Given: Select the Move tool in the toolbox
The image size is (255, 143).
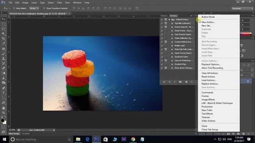Looking at the screenshot, I should pyautogui.click(x=4, y=19).
